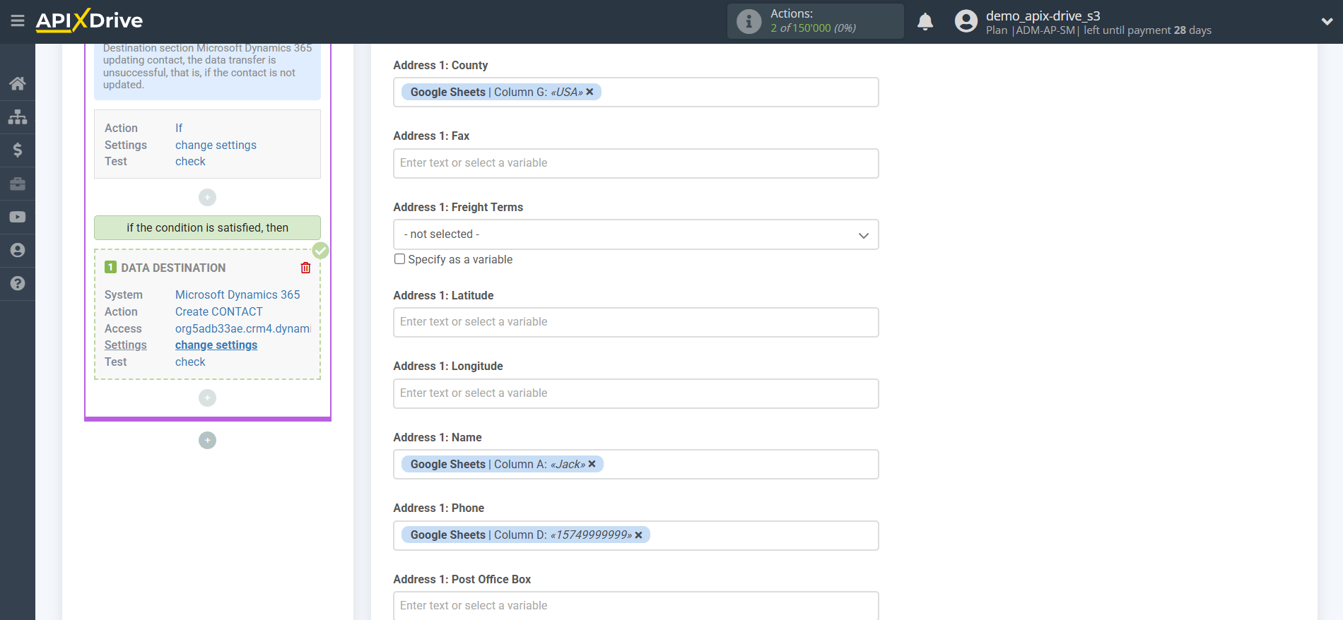The width and height of the screenshot is (1343, 620).
Task: Click check link under If action
Action: [190, 161]
